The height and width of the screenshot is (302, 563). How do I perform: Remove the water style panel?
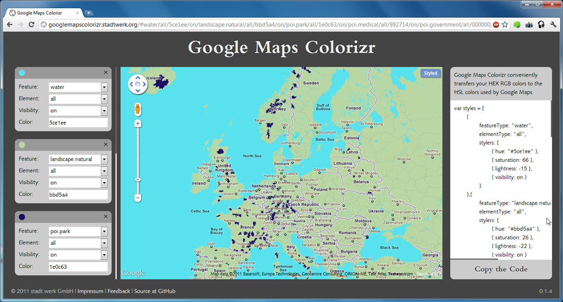pos(106,73)
